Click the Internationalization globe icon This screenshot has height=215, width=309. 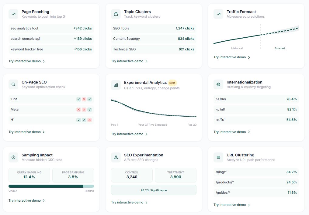218,84
